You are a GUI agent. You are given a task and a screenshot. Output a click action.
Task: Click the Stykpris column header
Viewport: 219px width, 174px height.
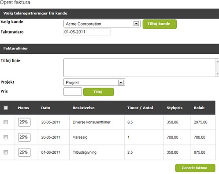pos(174,108)
